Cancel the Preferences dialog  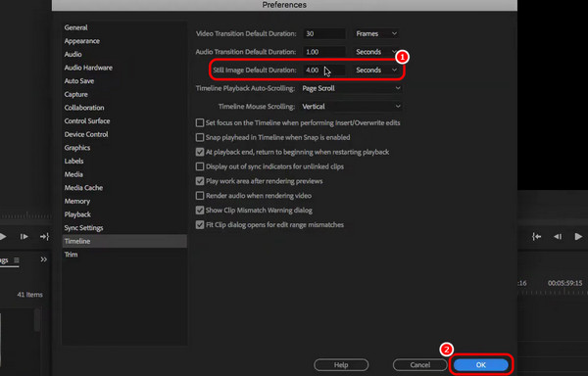[x=420, y=365]
